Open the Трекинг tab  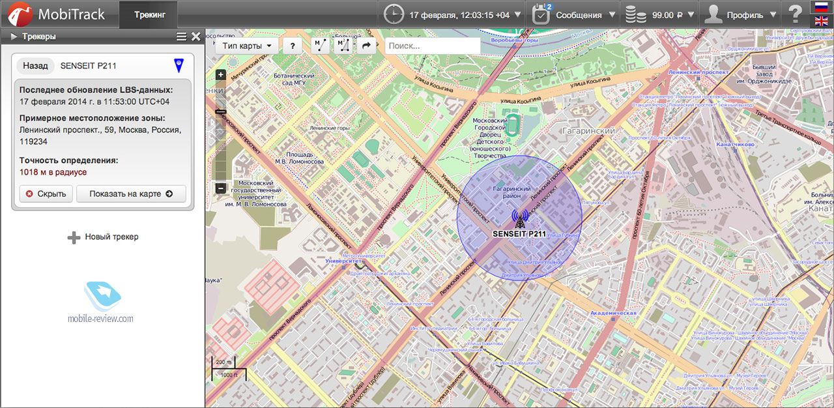coord(150,14)
